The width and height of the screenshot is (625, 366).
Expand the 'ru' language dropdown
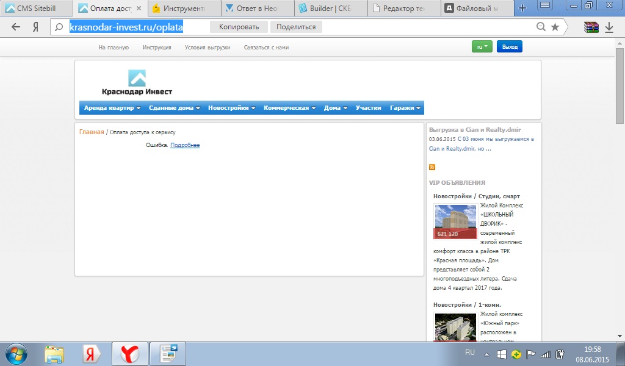tap(482, 47)
